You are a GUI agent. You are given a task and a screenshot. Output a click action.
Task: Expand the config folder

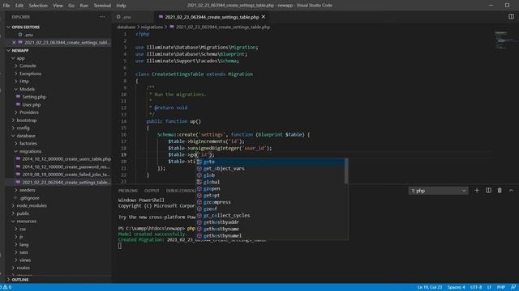[23, 128]
